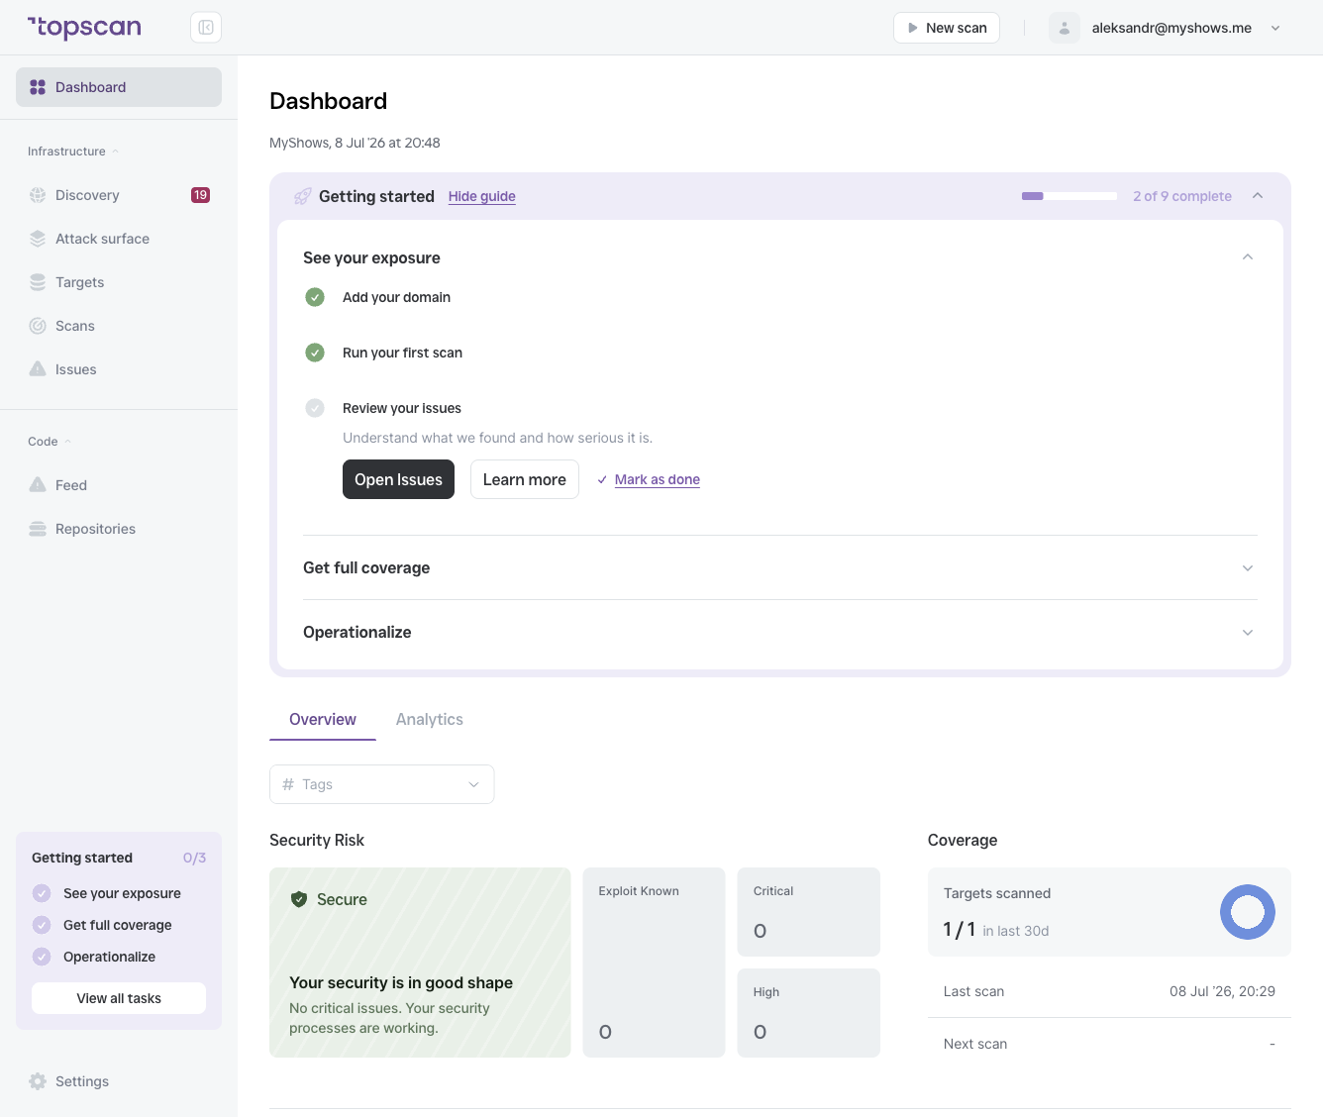The height and width of the screenshot is (1117, 1323).
Task: Collapse the sidebar with the panel icon
Action: [206, 28]
